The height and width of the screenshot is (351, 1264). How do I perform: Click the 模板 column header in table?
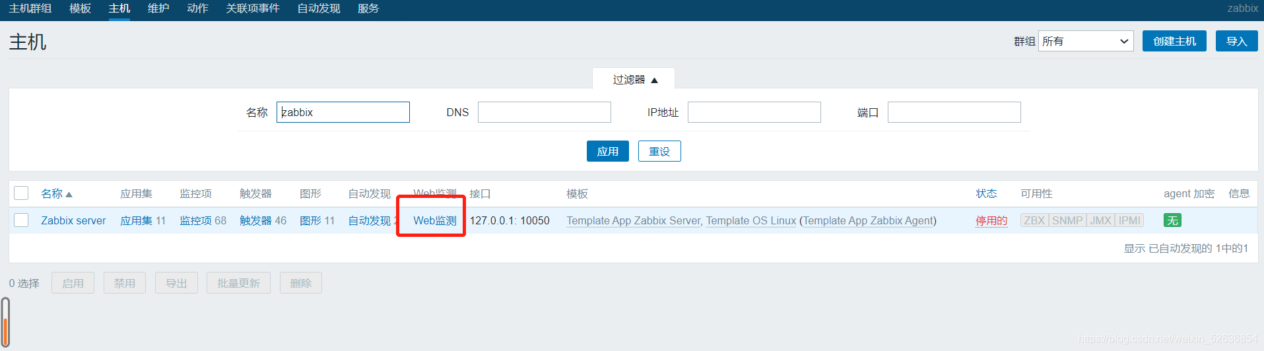[x=577, y=193]
